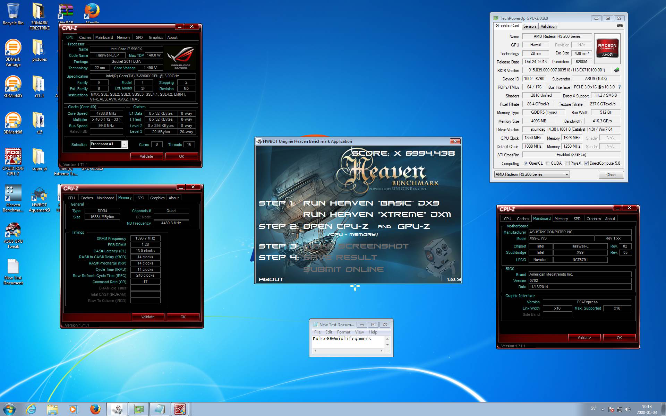The height and width of the screenshot is (416, 666).
Task: Click the bus interface question mark in GPU-Z
Action: [620, 87]
